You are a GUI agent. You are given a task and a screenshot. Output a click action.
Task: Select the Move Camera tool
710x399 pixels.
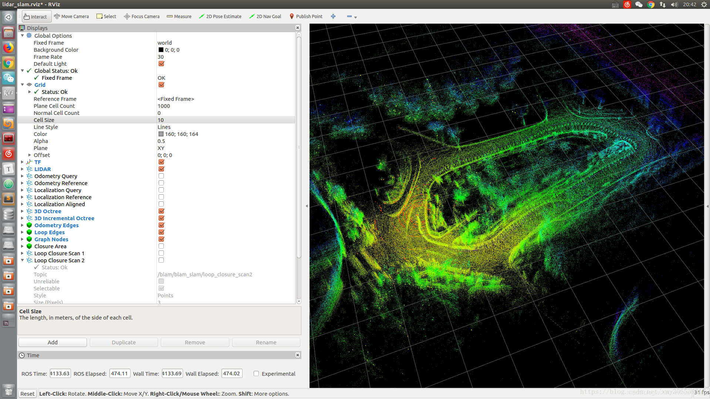(x=71, y=17)
